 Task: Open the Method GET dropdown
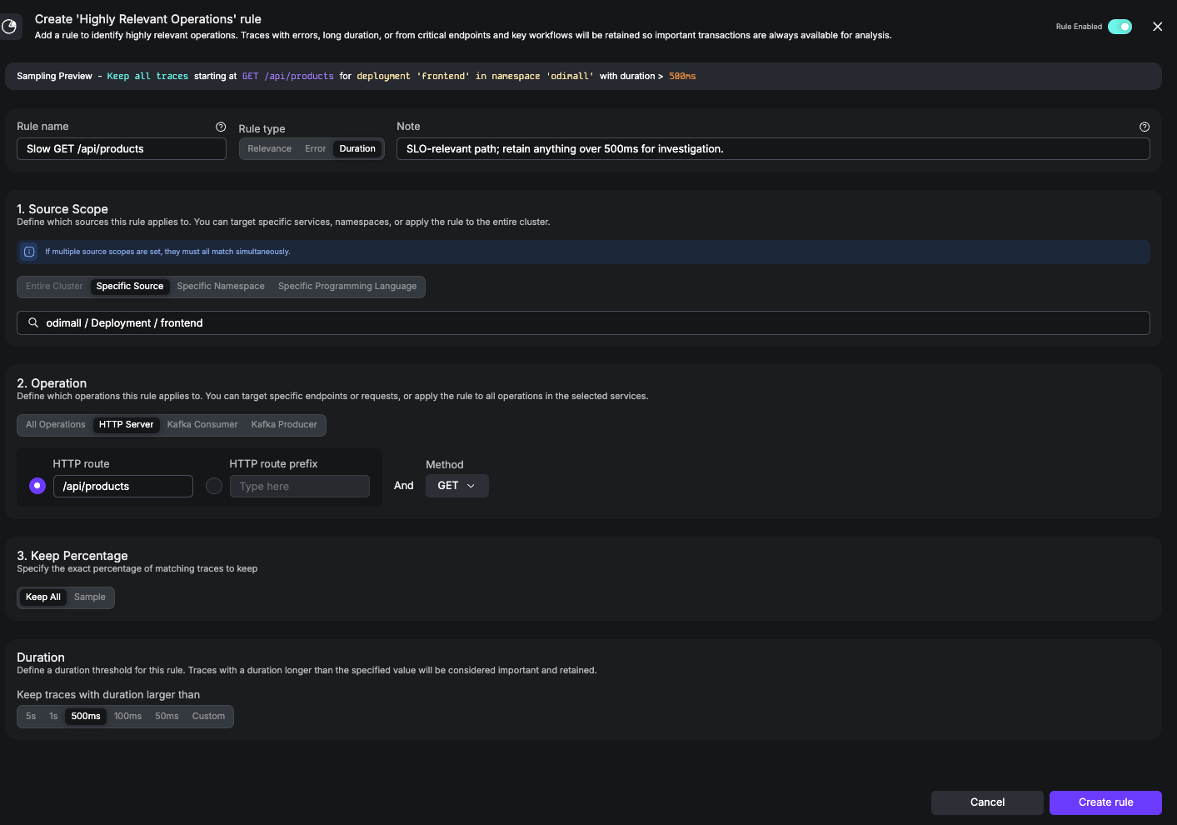[456, 486]
